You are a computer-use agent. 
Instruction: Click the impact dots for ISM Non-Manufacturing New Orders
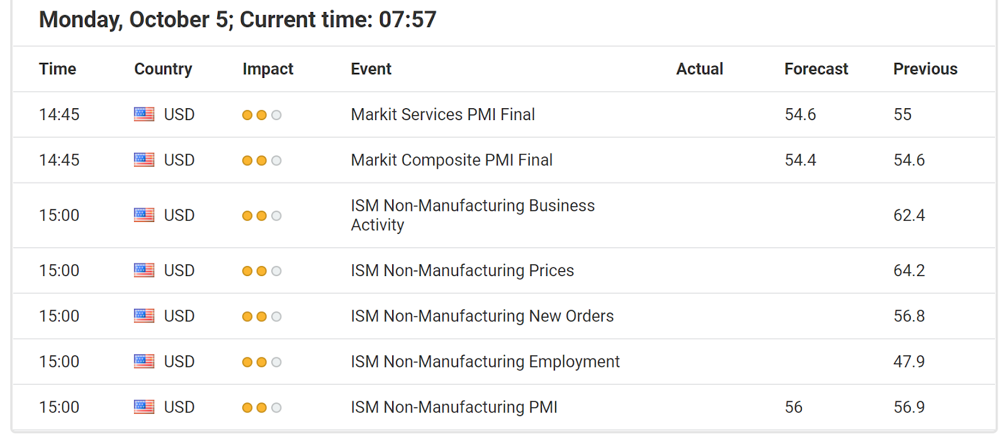click(x=262, y=316)
